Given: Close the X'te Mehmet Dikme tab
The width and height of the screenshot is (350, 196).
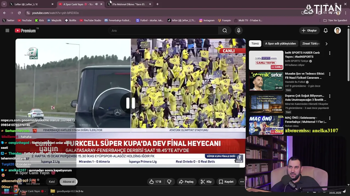Looking at the screenshot, I should click(150, 4).
